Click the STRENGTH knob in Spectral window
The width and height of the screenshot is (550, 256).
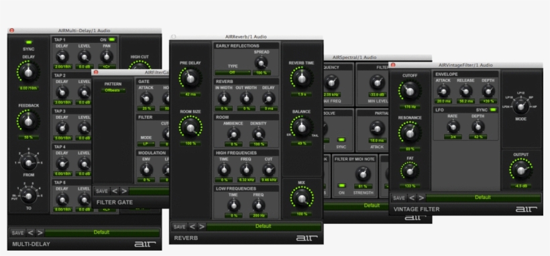(x=363, y=174)
